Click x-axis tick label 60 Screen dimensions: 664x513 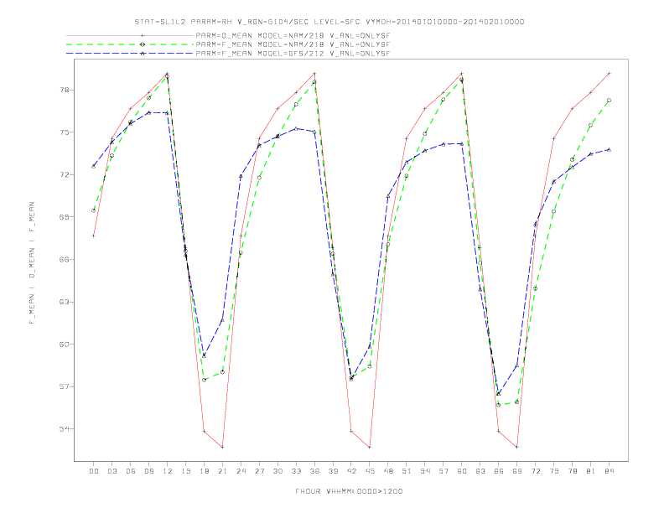click(x=462, y=471)
